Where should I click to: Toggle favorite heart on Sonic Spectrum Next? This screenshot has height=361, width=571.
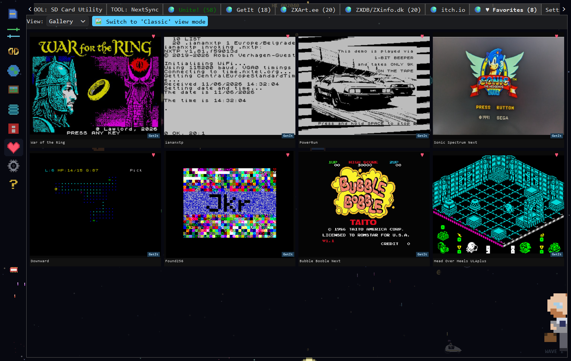[x=557, y=36]
